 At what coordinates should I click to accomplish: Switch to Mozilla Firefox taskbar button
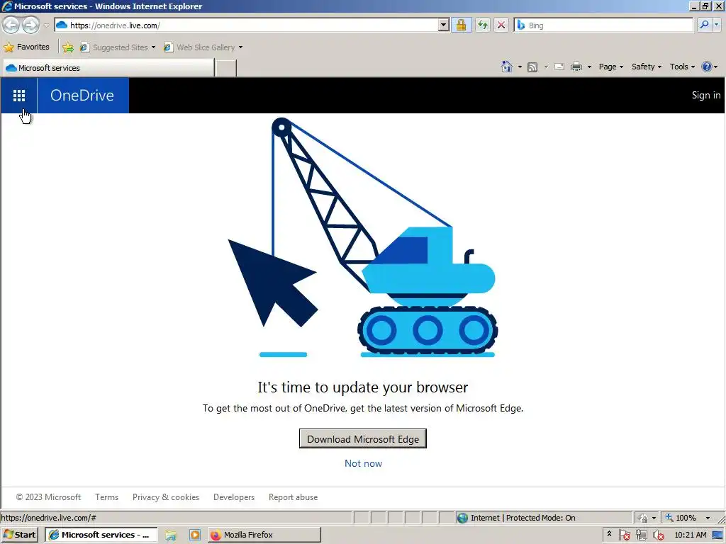[x=264, y=535]
